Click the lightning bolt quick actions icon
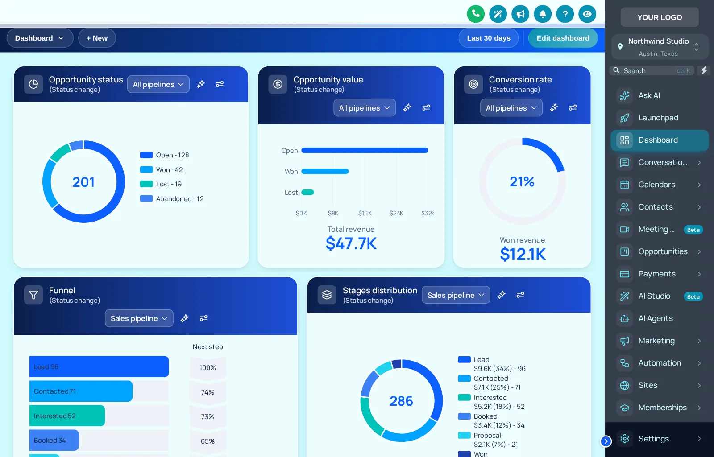Image resolution: width=714 pixels, height=457 pixels. [x=704, y=70]
